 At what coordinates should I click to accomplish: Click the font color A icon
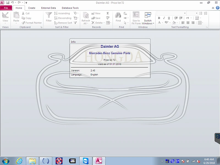[159, 23]
